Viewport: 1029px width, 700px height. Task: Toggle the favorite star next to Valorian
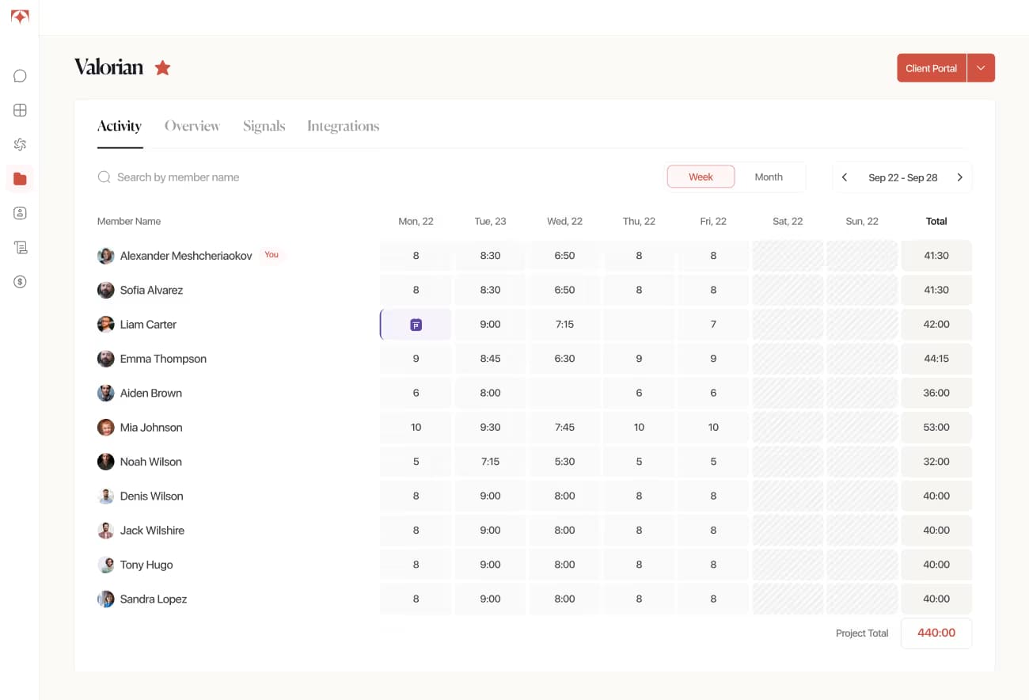point(162,67)
